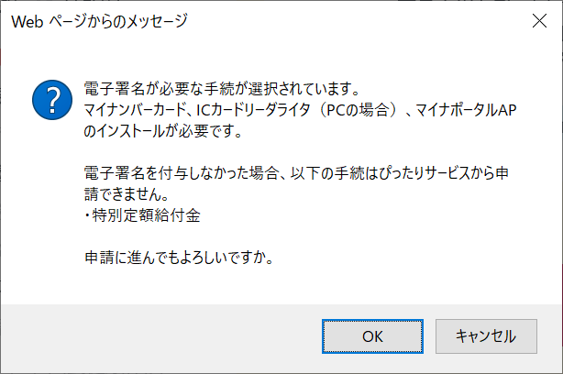Image resolution: width=563 pixels, height=374 pixels.
Task: Click the 以下の手続は phrase
Action: [x=333, y=173]
